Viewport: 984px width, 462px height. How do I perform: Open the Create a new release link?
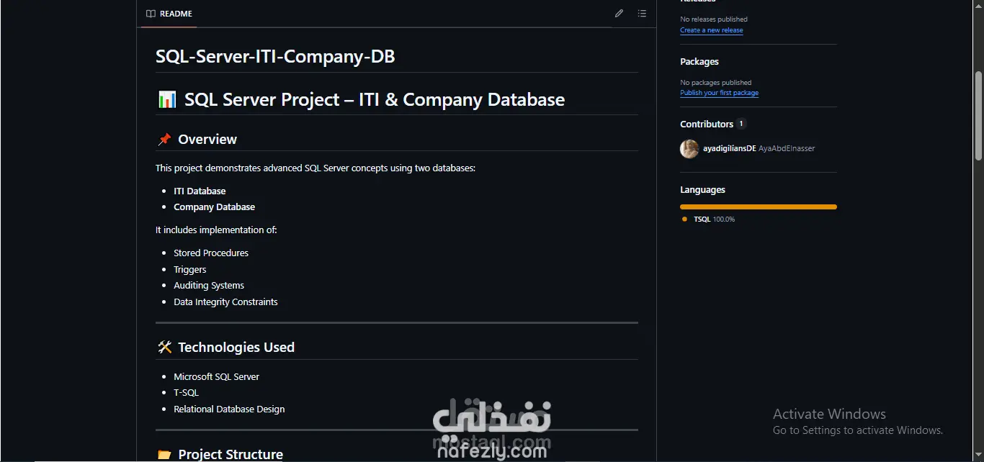[711, 30]
